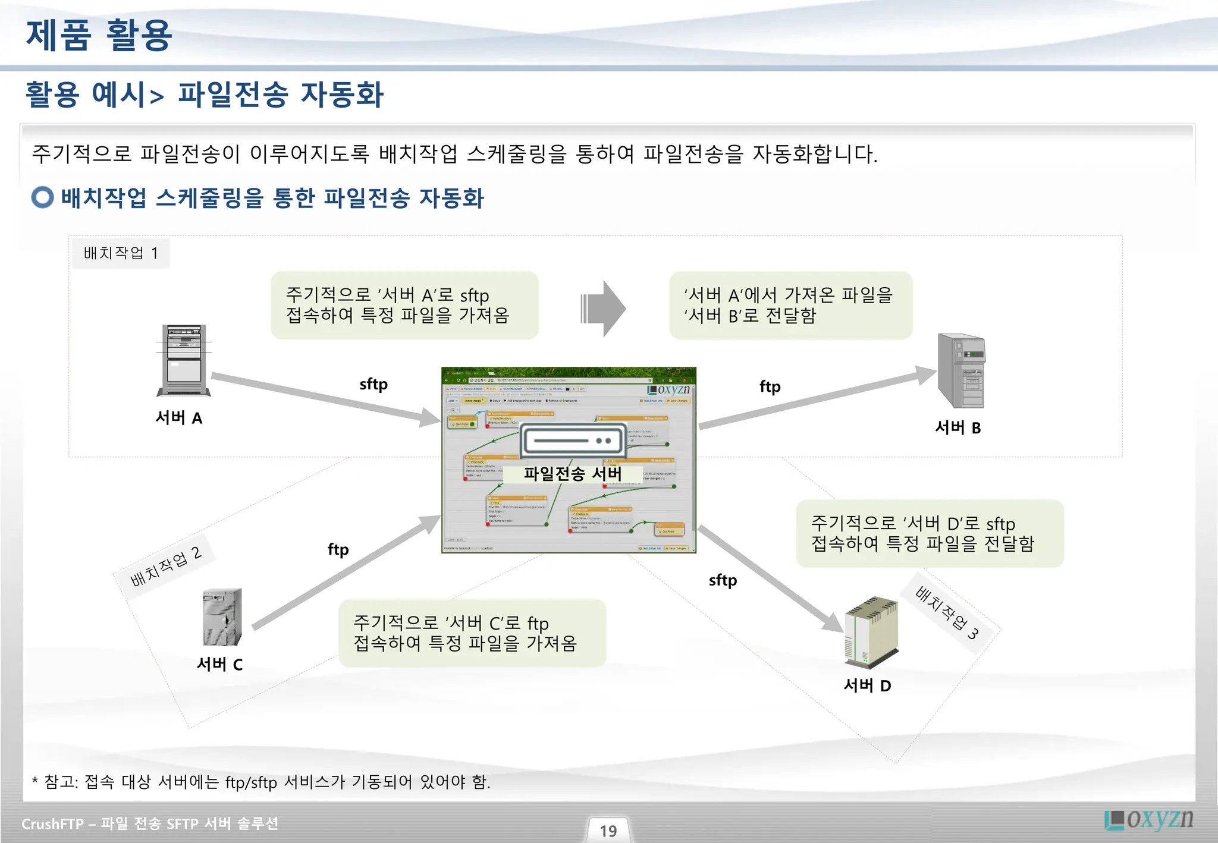
Task: Click callout "주기적으로 '서버 C'로 ftp"
Action: tap(472, 633)
